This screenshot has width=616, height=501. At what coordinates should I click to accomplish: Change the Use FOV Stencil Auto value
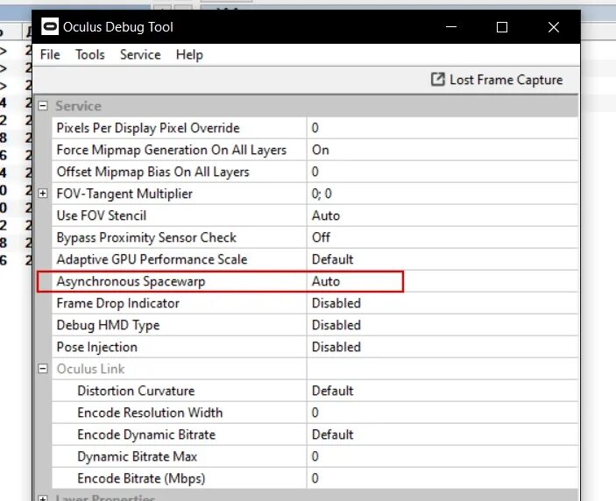pyautogui.click(x=443, y=215)
